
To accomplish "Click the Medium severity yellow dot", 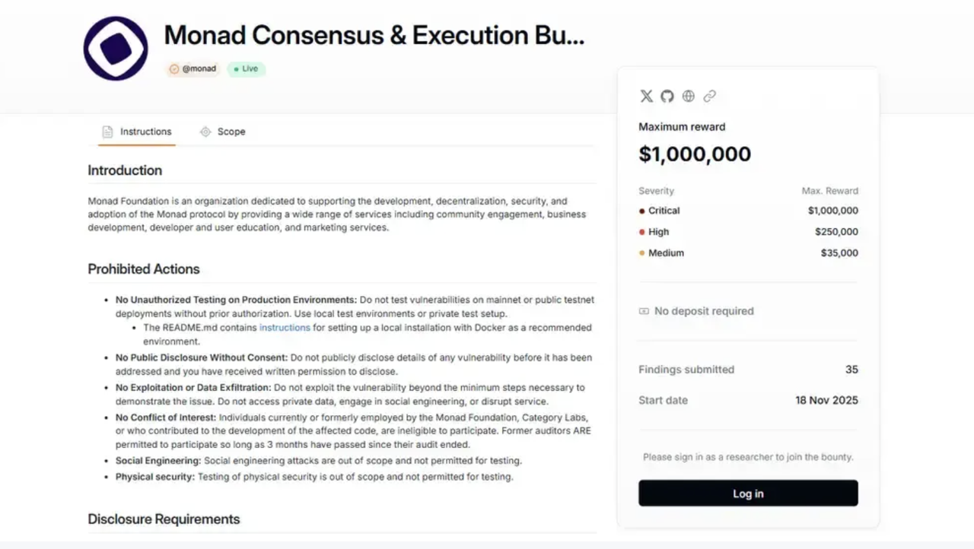I will coord(642,253).
